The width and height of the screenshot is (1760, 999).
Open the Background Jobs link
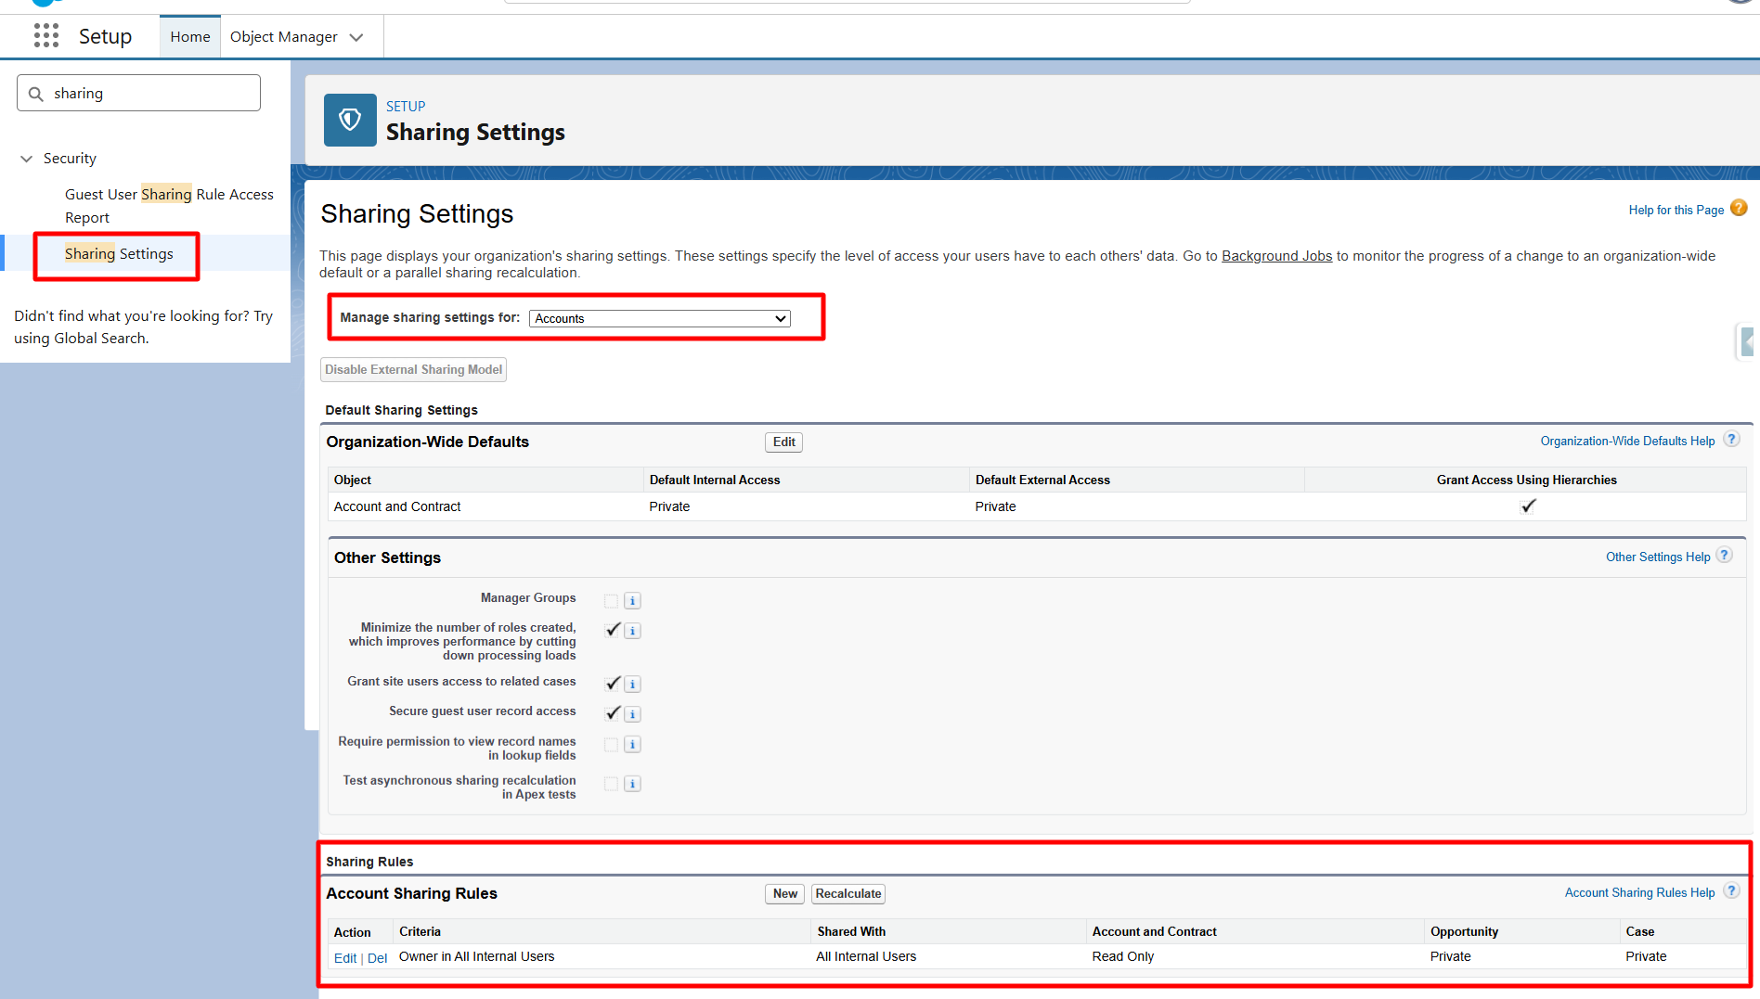[x=1276, y=256]
